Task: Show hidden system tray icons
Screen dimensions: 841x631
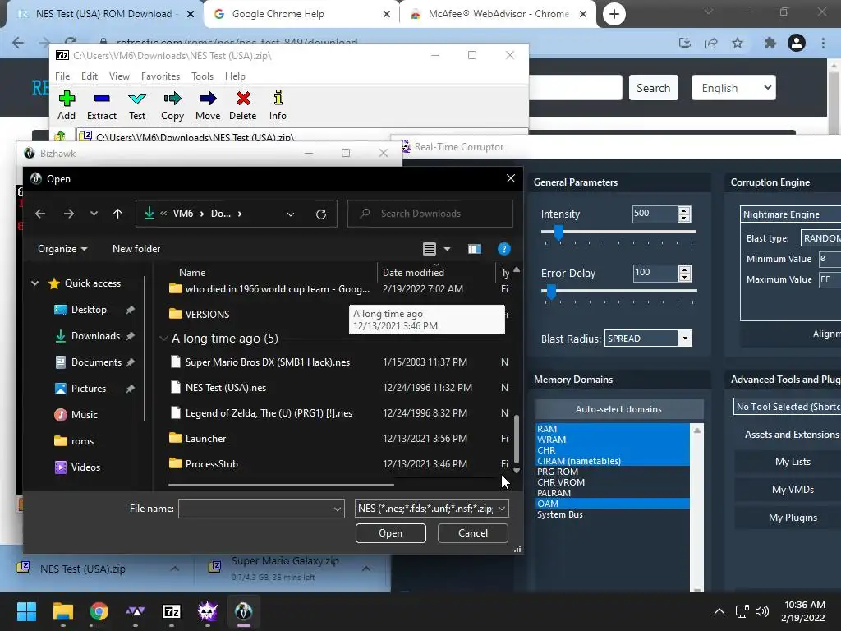Action: click(x=719, y=611)
